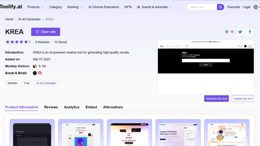The image size is (260, 146).
Task: Click the 6.1M visitors value
Action: [42, 66]
